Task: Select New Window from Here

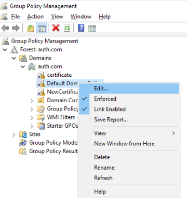Action: [x=129, y=144]
